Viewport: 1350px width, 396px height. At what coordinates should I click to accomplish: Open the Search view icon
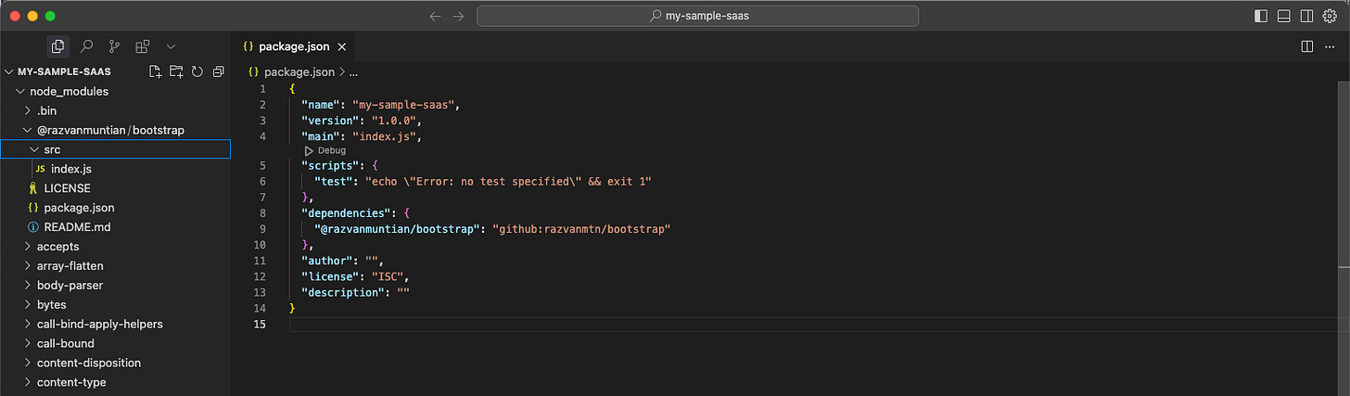tap(86, 45)
